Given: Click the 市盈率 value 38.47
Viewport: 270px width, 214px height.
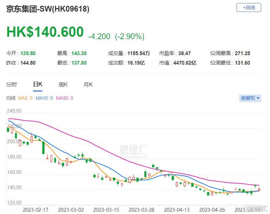Looking at the screenshot, I should tap(184, 53).
